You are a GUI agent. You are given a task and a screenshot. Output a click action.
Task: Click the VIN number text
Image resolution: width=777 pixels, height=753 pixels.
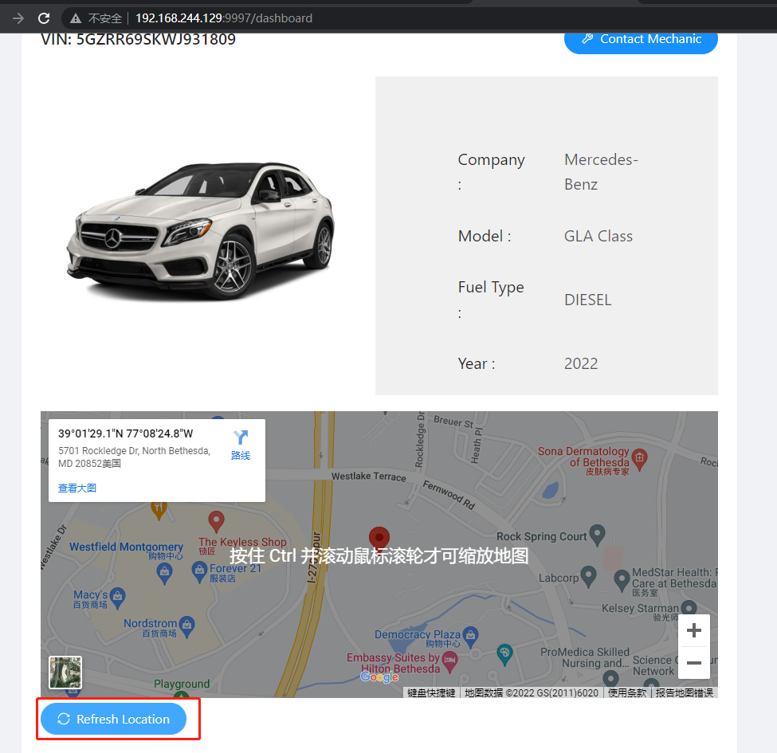[x=138, y=40]
